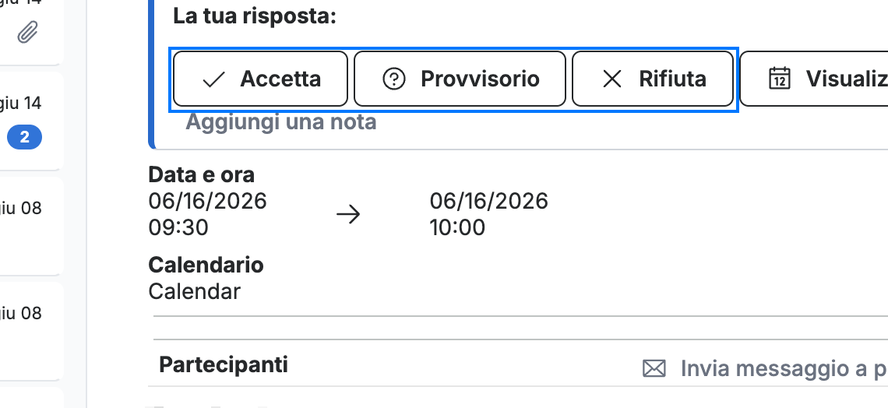Open the giu 14 message with badge
This screenshot has width=888, height=408.
(31, 120)
